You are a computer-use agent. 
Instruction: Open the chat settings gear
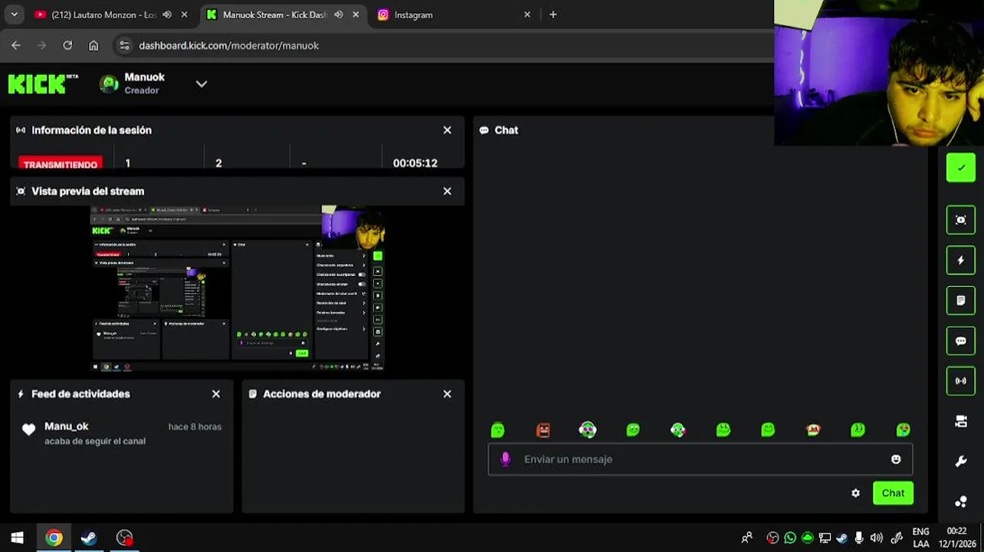coord(855,493)
